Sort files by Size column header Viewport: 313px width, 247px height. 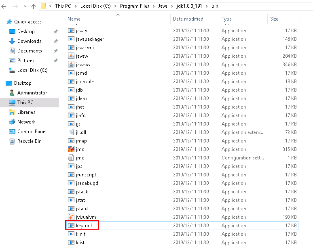(274, 19)
